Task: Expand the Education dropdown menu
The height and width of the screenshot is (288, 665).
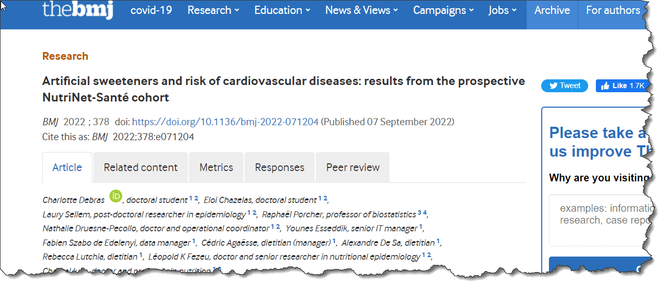Action: click(x=282, y=10)
